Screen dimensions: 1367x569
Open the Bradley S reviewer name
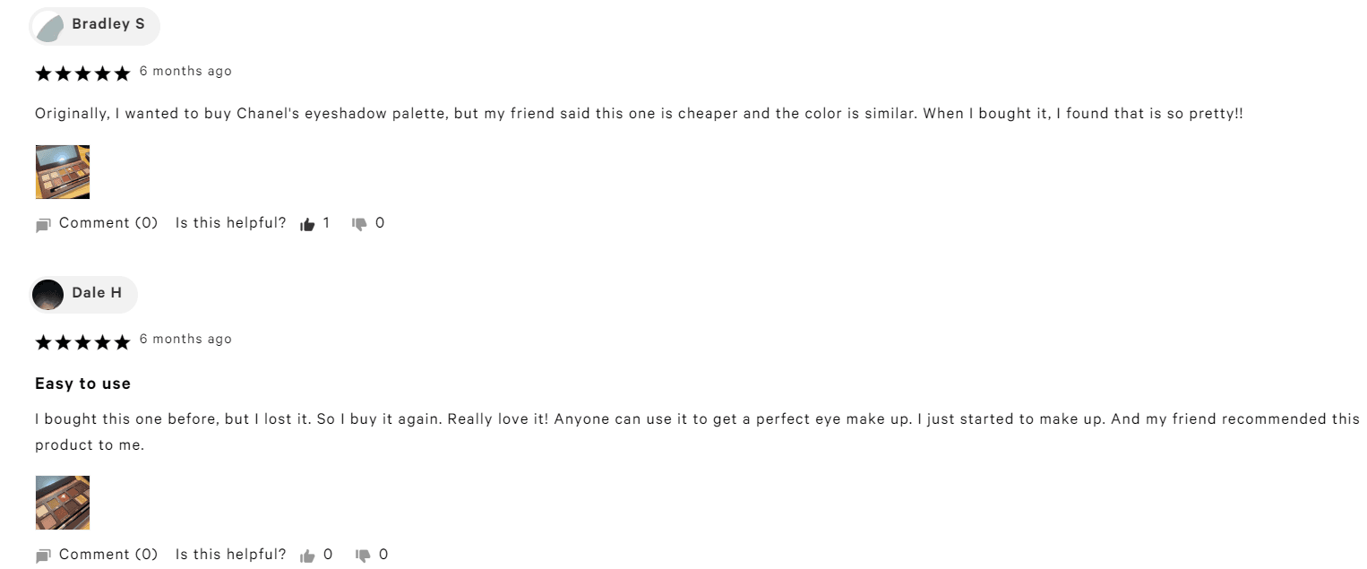pos(108,24)
